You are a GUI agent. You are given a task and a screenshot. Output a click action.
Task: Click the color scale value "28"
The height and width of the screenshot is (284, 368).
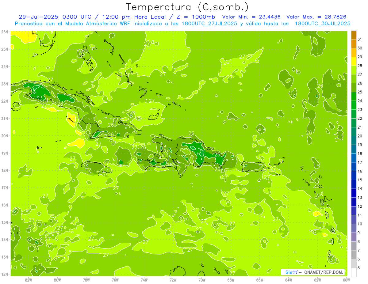pyautogui.click(x=360, y=66)
